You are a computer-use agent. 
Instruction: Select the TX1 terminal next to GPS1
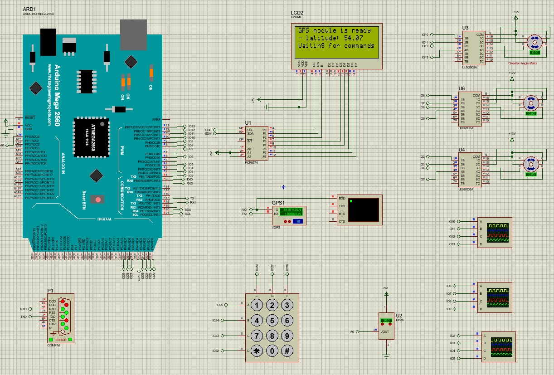pyautogui.click(x=250, y=214)
